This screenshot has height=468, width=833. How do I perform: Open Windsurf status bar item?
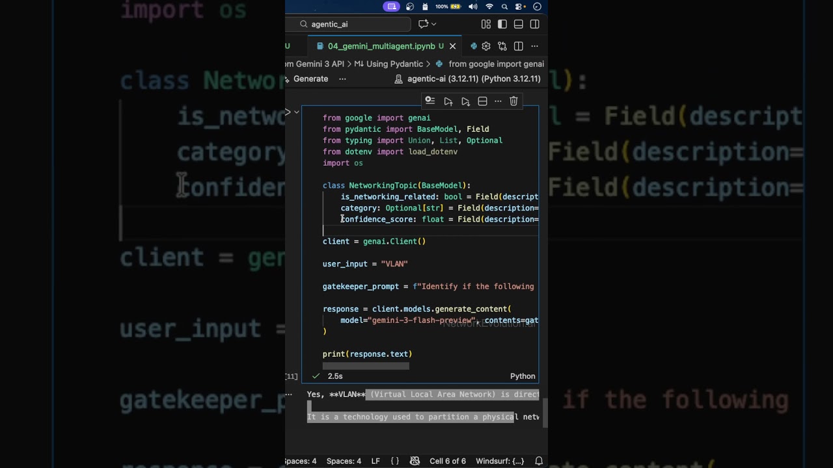pyautogui.click(x=500, y=461)
